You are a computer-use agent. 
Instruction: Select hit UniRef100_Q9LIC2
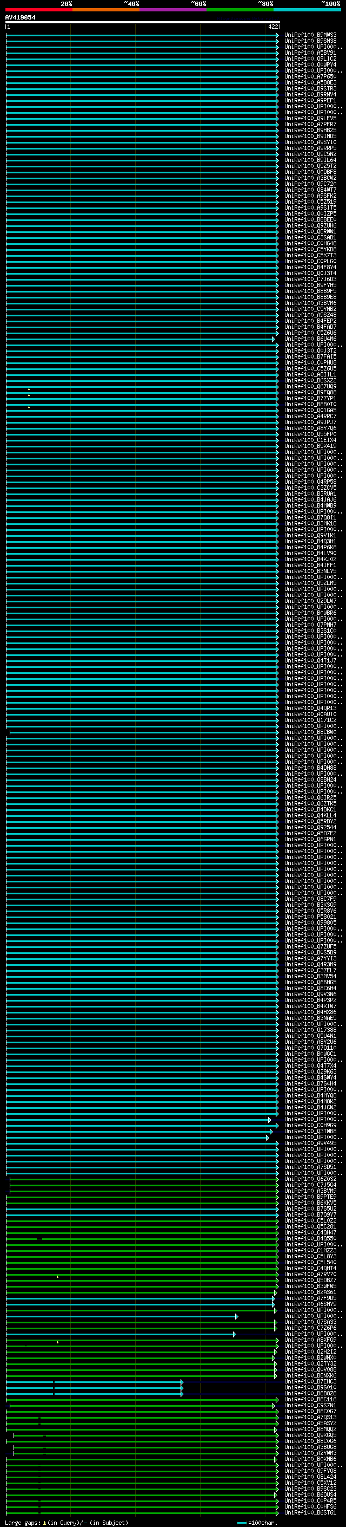310,59
